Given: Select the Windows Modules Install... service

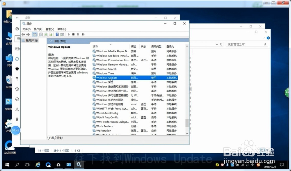Looking at the screenshot, I should click(x=135, y=56).
